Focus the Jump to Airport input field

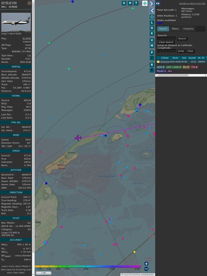[167, 51]
